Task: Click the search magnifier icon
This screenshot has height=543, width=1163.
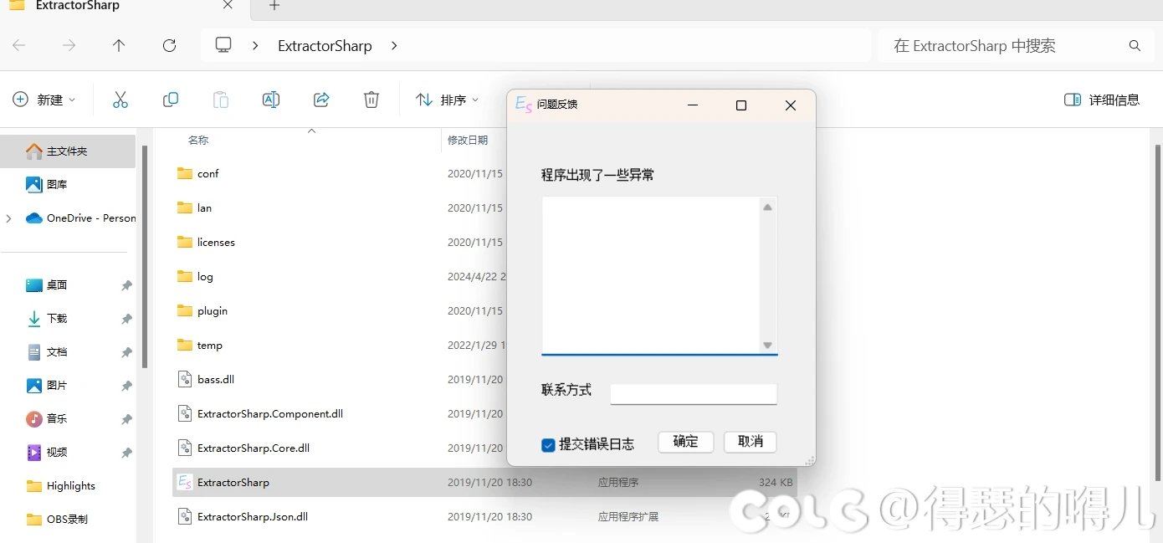Action: point(1135,45)
